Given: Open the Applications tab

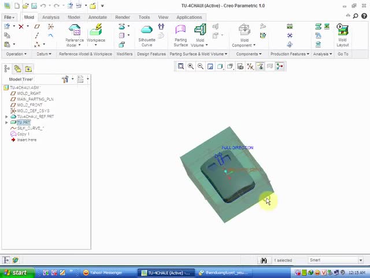Looking at the screenshot, I should click(x=189, y=17).
